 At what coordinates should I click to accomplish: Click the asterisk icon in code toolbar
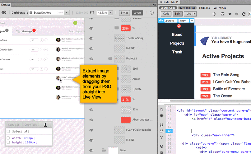point(161,116)
